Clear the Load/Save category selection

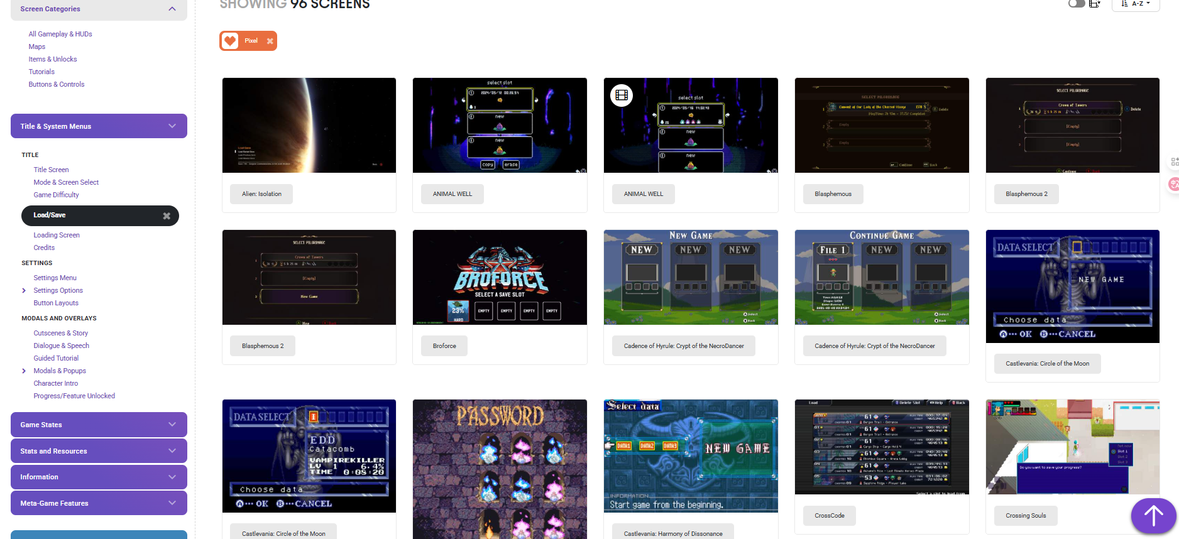(x=167, y=215)
